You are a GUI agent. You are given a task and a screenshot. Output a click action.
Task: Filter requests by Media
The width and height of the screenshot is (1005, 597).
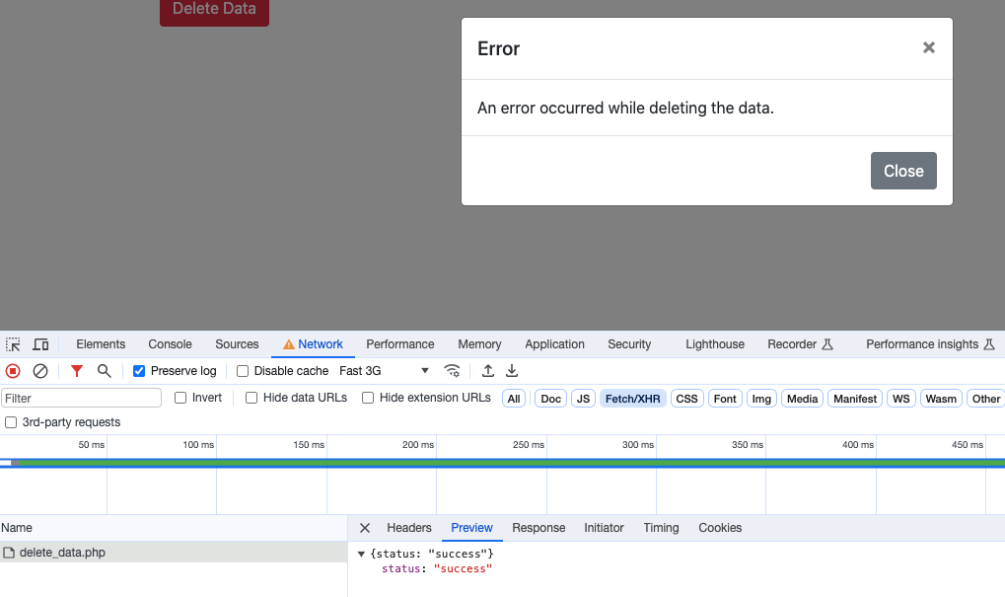click(x=803, y=399)
